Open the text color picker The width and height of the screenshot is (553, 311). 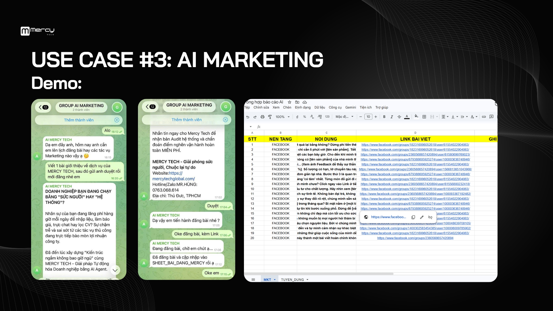(407, 117)
